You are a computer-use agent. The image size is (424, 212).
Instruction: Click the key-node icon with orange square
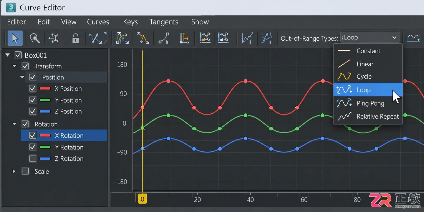205,38
